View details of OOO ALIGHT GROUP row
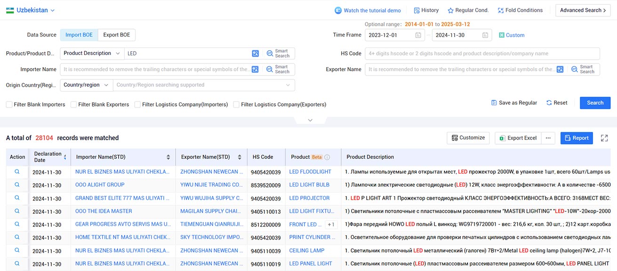The height and width of the screenshot is (271, 617). [x=17, y=185]
